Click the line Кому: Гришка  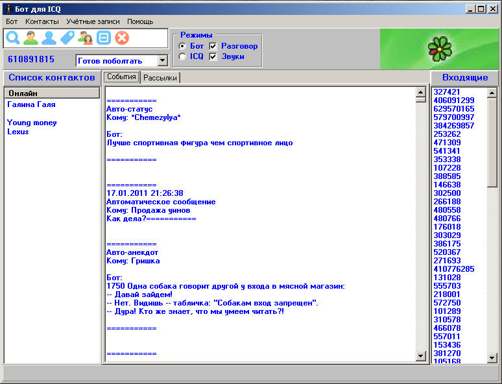pyautogui.click(x=133, y=261)
